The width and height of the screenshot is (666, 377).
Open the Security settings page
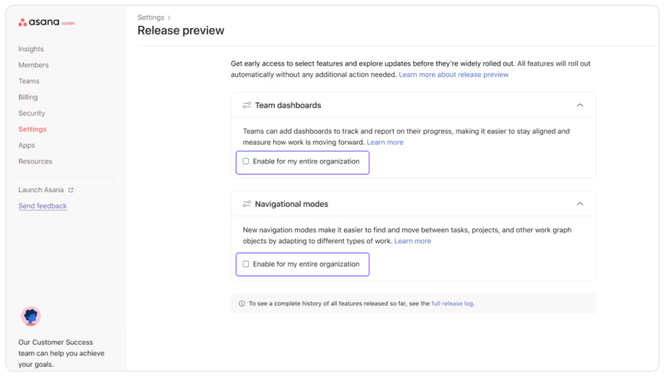pyautogui.click(x=31, y=113)
